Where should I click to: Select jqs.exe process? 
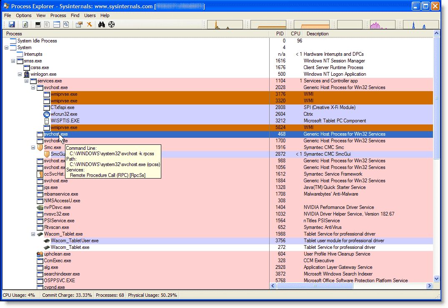(51, 188)
